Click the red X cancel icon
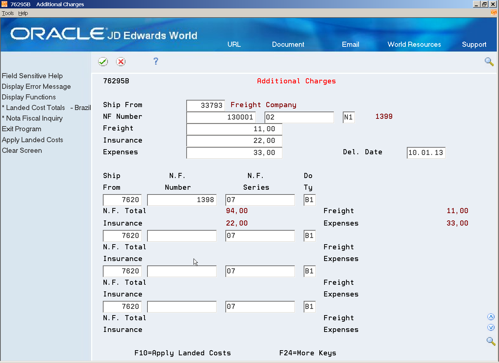This screenshot has height=363, width=499. pyautogui.click(x=121, y=61)
